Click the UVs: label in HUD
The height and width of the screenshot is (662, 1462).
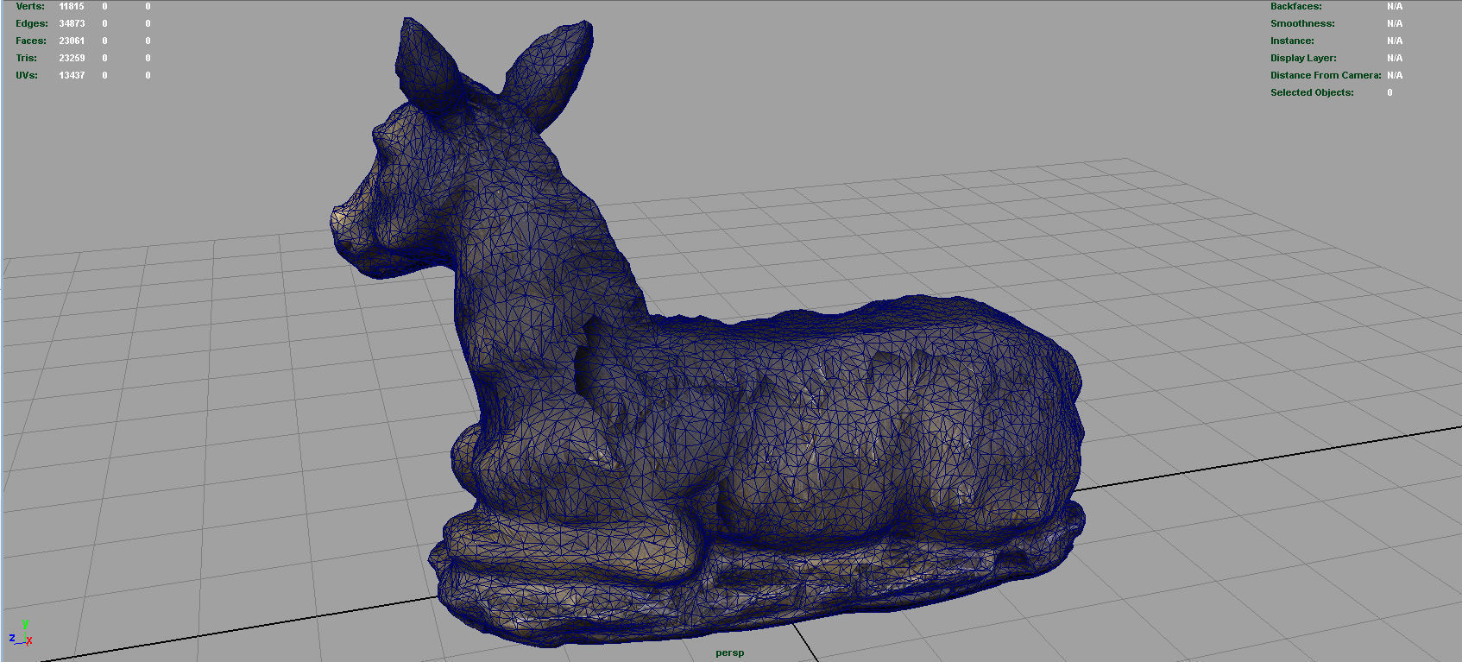(27, 75)
